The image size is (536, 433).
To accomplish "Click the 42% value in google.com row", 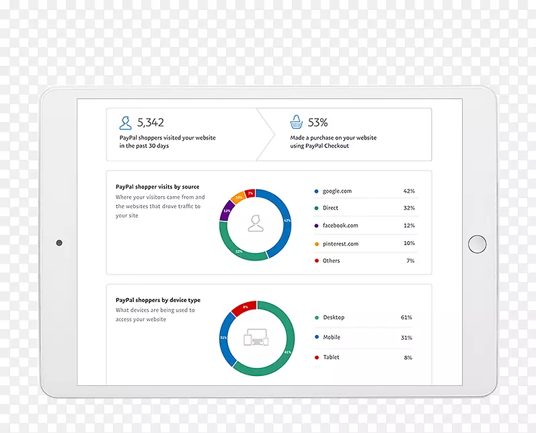I will click(409, 191).
